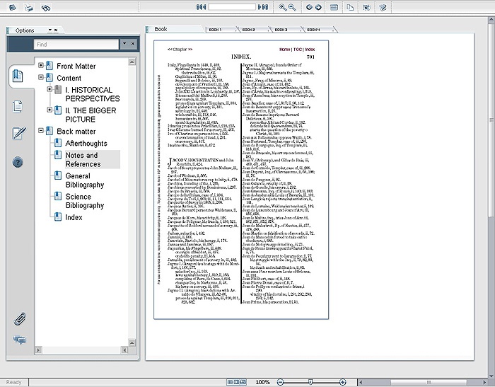Open the Afterthoughts bookmark
495x387 pixels.
pos(86,144)
